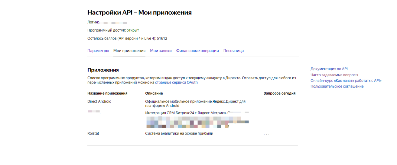Click the Roistat description 'Система аналитики на основе прибыли'
Viewport: 397px width, 165px height.
click(x=179, y=133)
